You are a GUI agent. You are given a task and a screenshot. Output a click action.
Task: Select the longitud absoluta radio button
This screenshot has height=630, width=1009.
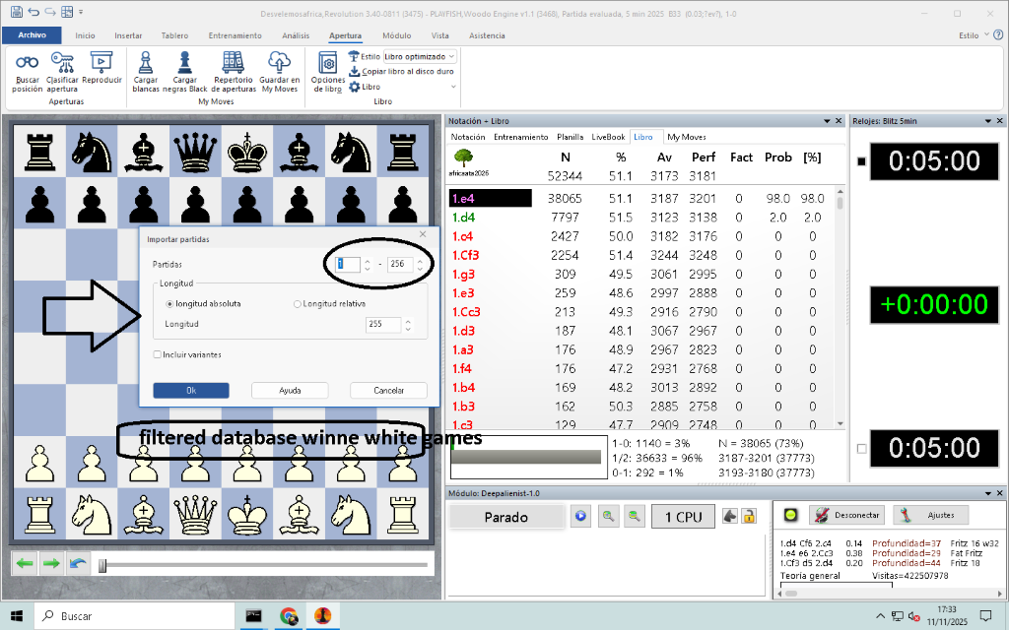169,304
